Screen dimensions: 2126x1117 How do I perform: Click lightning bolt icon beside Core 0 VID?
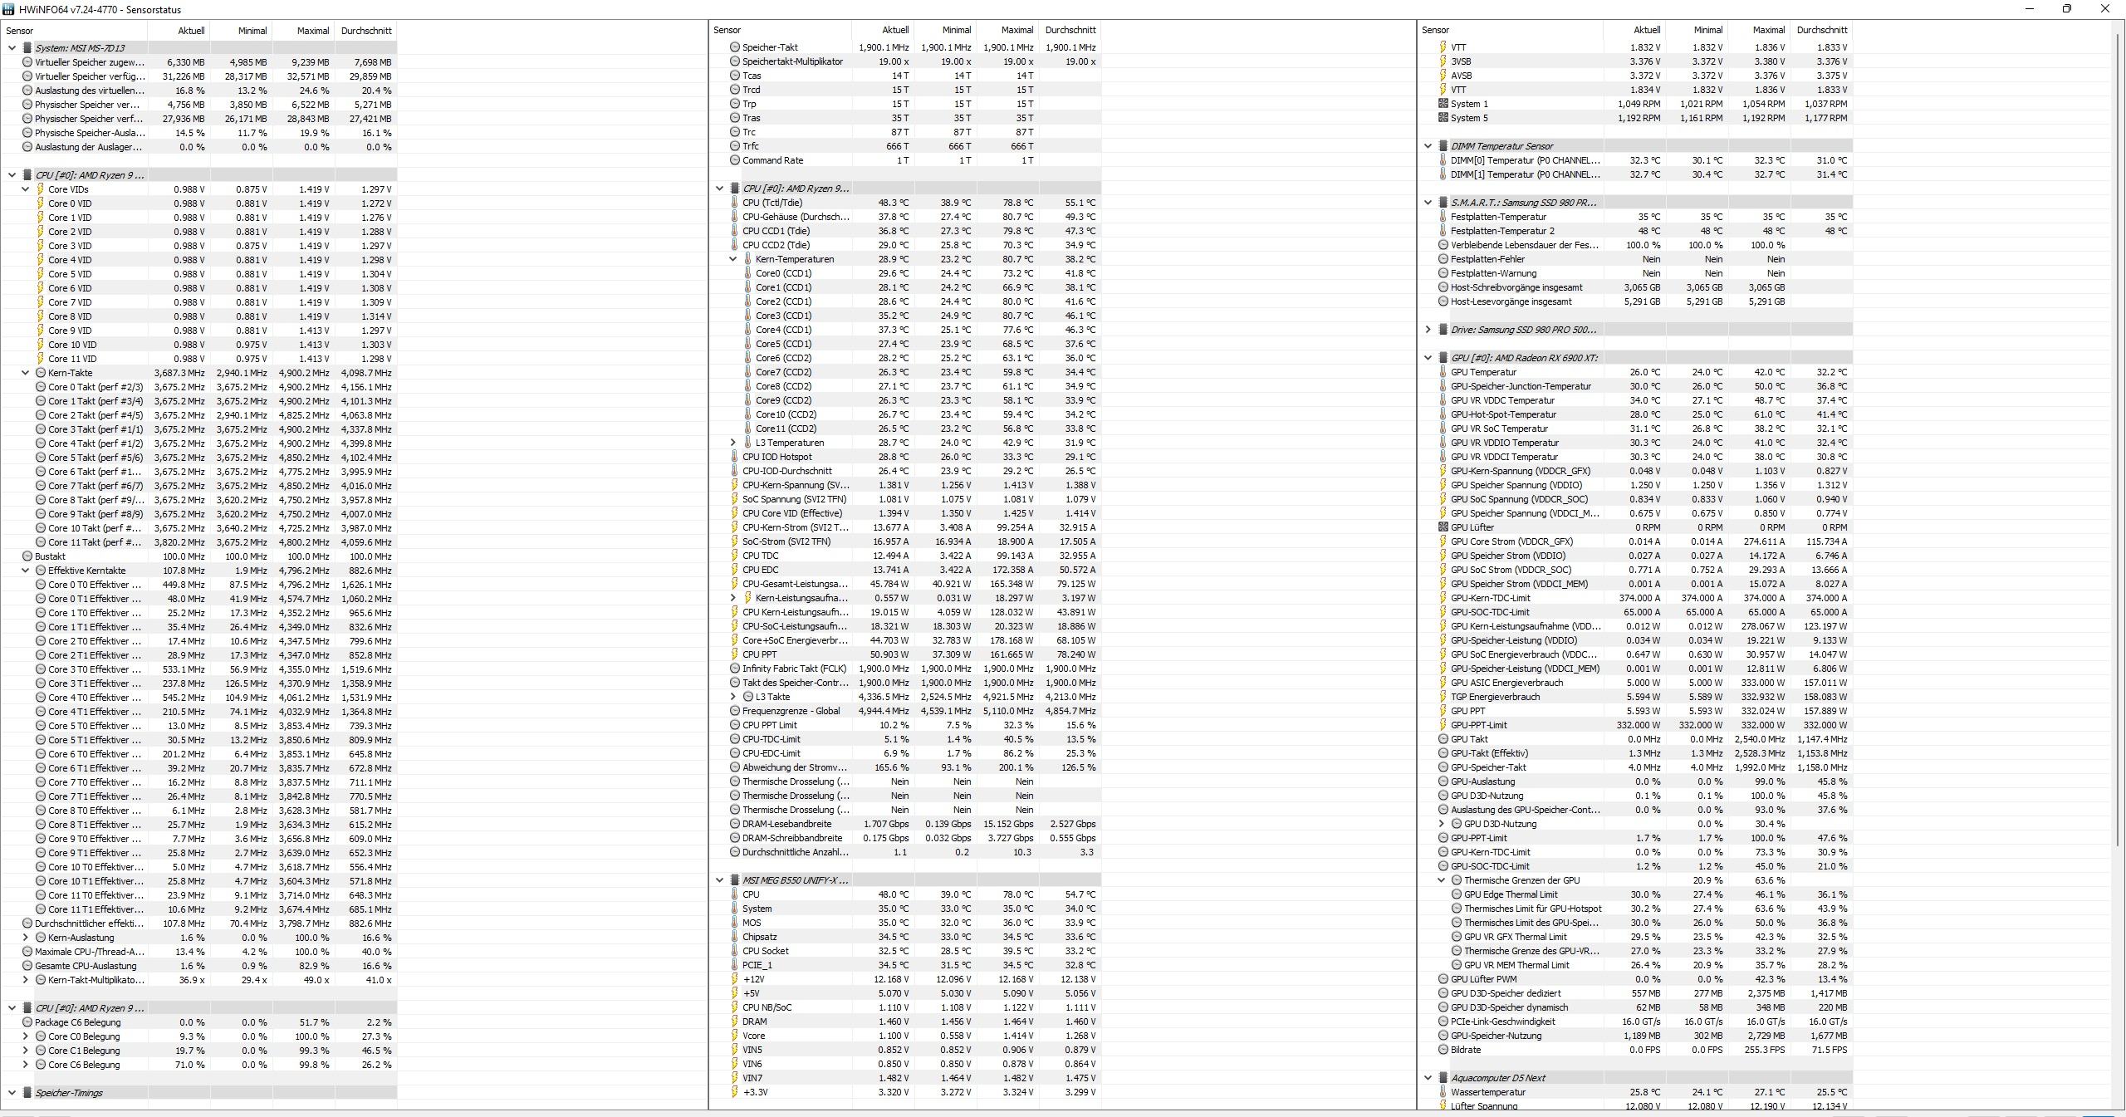(x=41, y=203)
